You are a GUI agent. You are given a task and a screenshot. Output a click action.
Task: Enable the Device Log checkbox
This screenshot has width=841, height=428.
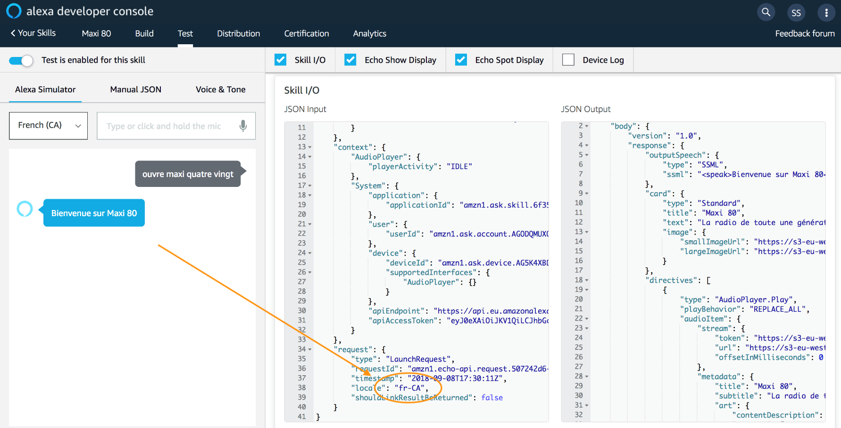coord(568,60)
